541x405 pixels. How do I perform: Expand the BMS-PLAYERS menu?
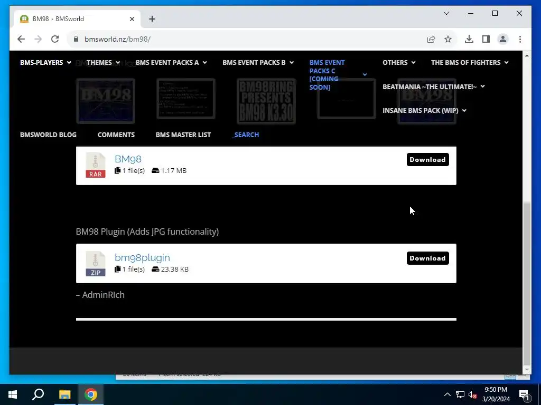pyautogui.click(x=45, y=62)
